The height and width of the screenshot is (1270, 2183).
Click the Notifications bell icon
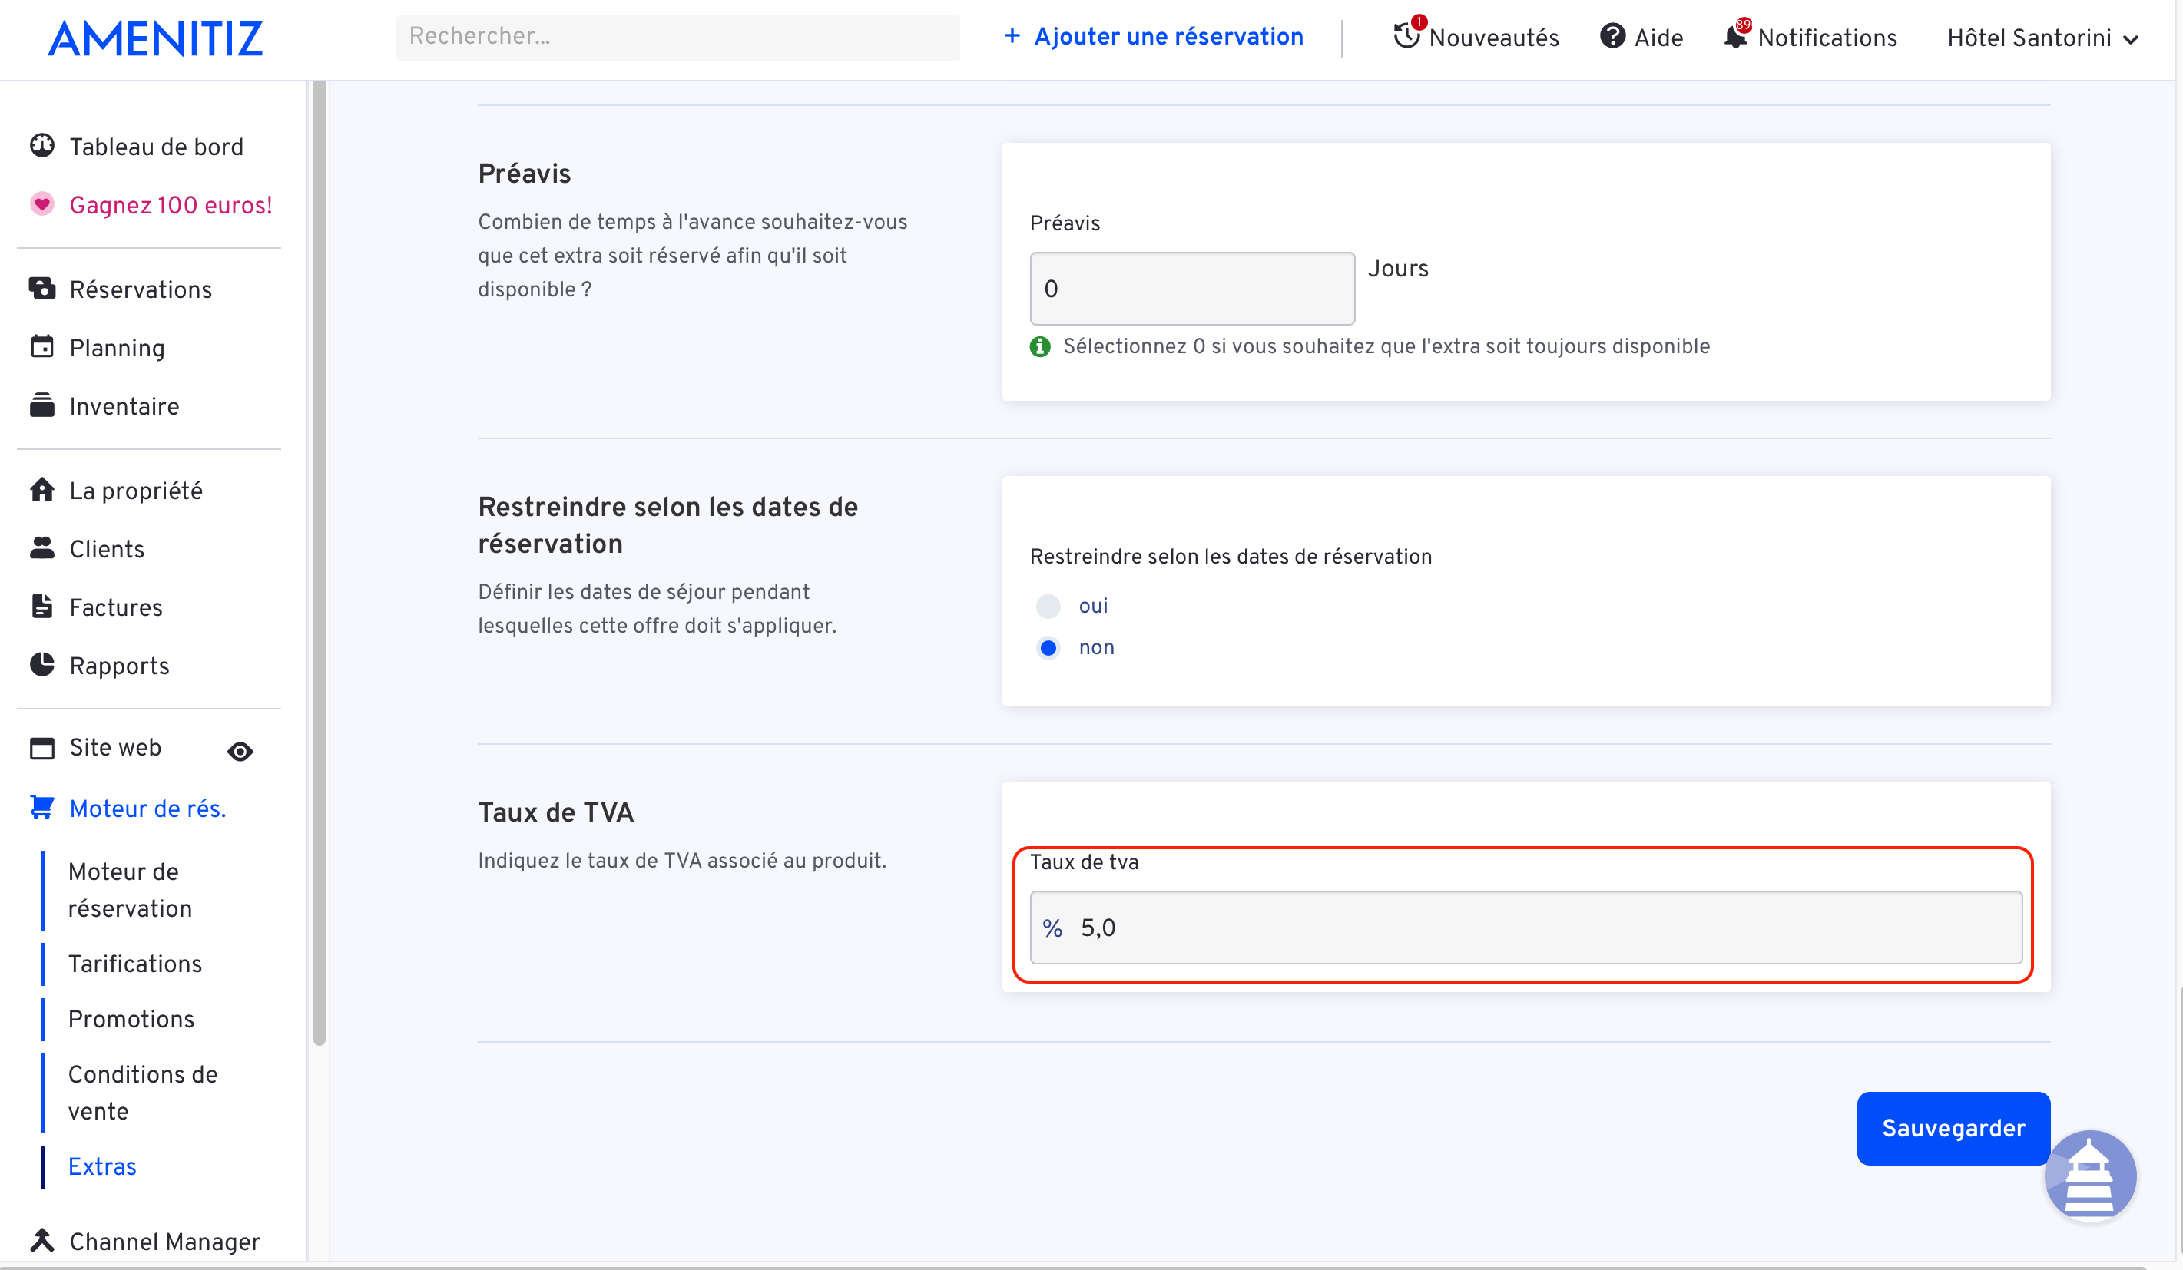point(1735,36)
